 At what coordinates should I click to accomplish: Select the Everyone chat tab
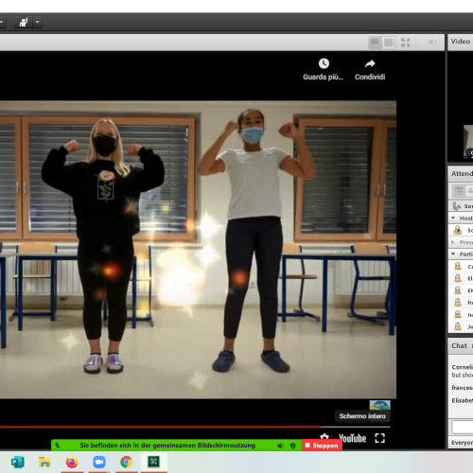click(x=462, y=443)
